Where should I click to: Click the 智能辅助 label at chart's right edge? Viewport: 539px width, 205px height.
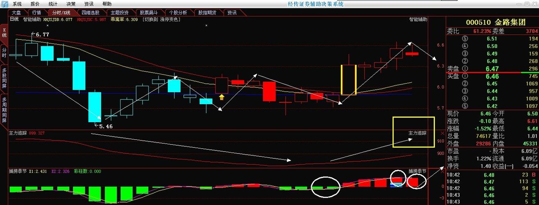(x=418, y=19)
